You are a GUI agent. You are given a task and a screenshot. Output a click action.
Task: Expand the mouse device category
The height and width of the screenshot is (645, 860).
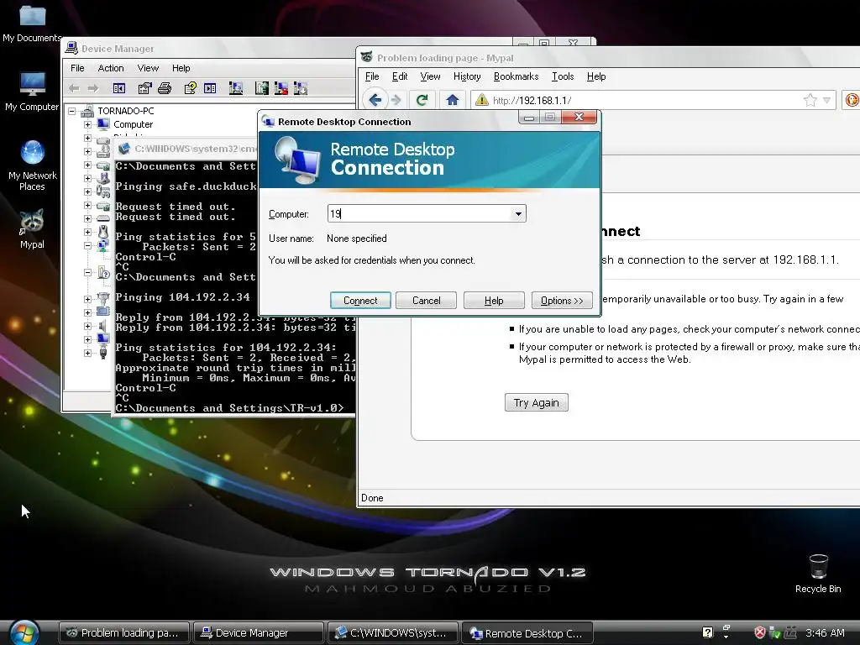pos(87,232)
